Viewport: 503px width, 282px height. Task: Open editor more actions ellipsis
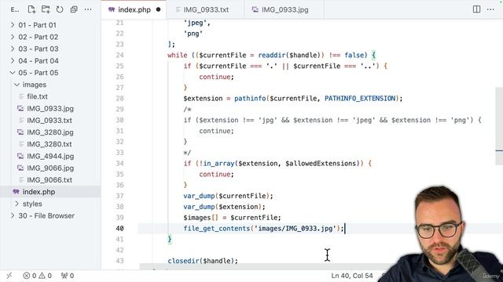[490, 9]
